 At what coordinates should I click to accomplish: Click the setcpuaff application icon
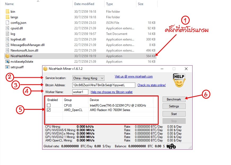[x=7, y=67]
